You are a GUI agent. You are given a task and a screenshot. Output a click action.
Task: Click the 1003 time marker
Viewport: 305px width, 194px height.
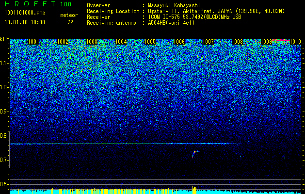click(x=92, y=42)
